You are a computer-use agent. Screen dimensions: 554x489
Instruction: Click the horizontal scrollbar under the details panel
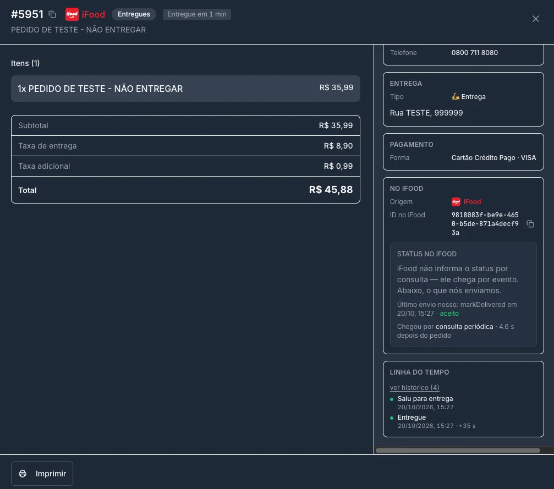[x=458, y=450]
